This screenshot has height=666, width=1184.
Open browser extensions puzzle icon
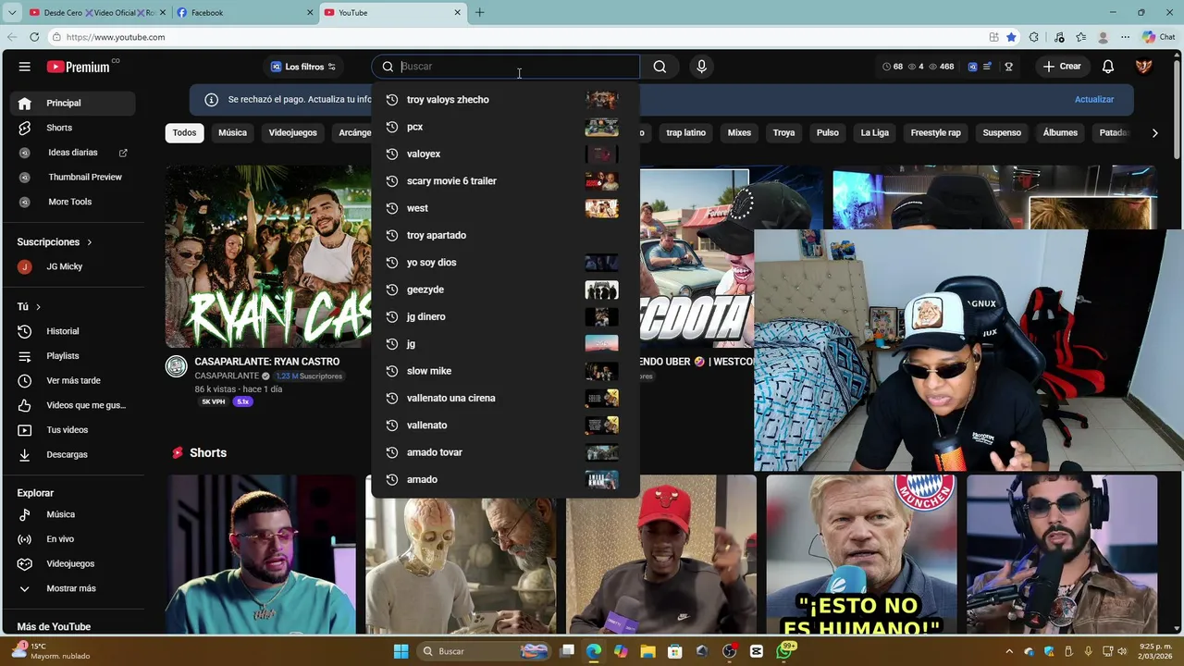(1034, 37)
